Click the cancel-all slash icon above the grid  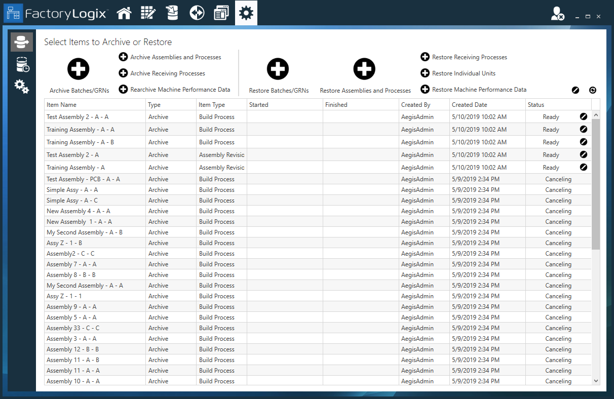point(575,90)
